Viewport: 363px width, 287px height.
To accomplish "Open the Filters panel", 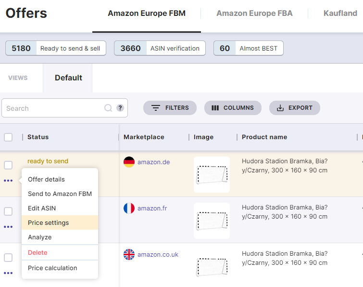I will tap(170, 108).
